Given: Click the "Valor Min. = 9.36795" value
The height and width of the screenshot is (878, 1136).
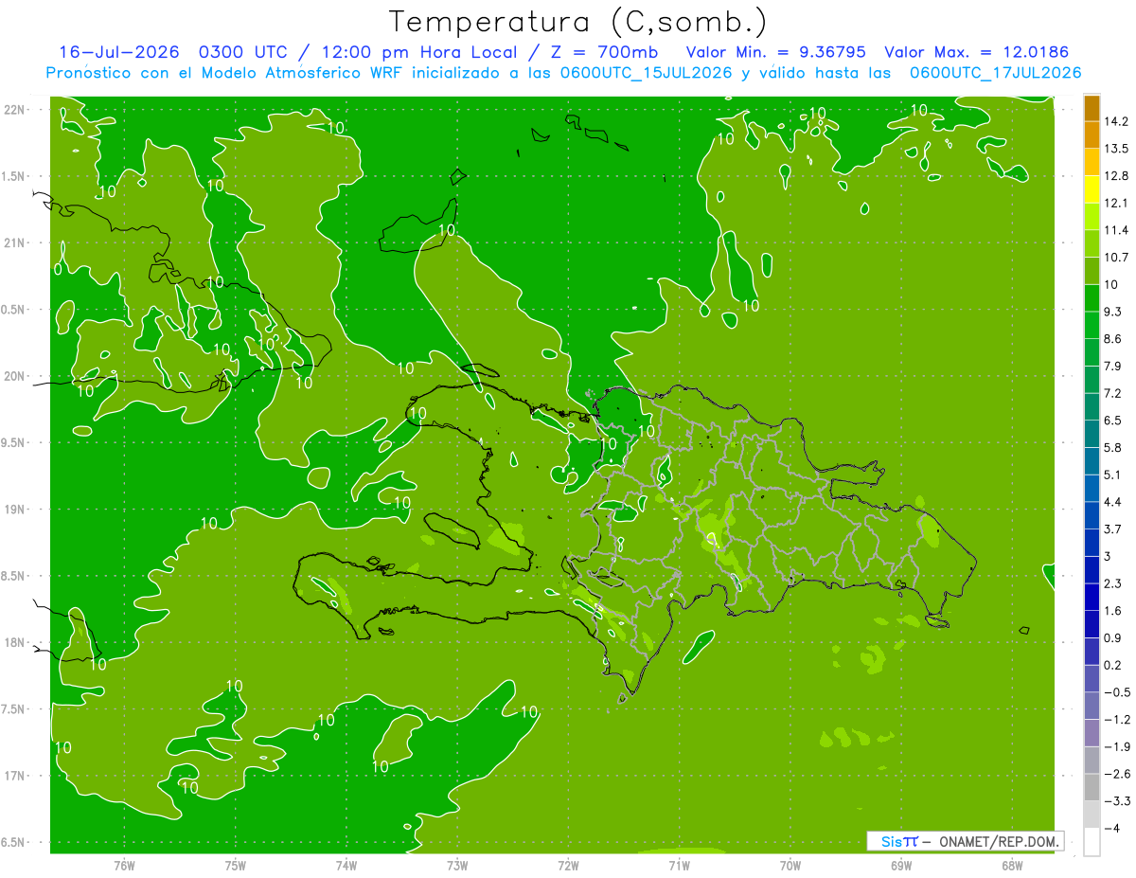Looking at the screenshot, I should tap(774, 52).
